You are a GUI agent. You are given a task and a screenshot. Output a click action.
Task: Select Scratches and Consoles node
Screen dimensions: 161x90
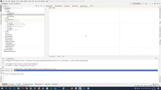(10, 51)
